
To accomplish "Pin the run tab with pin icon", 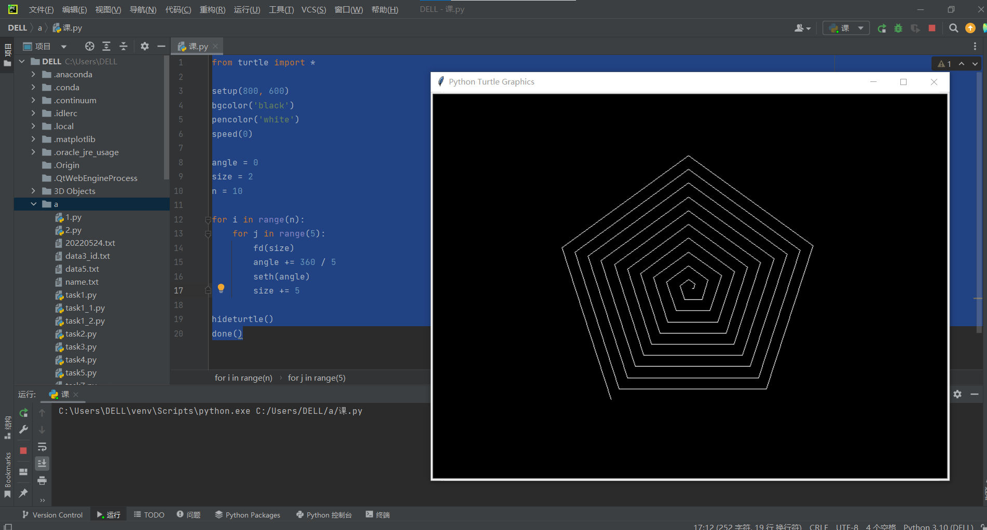I will point(23,493).
